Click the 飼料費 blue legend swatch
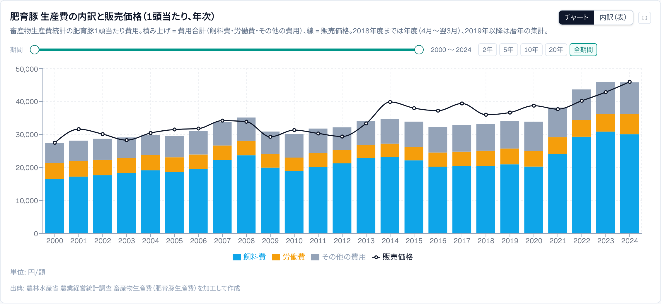The height and width of the screenshot is (304, 661). point(236,257)
